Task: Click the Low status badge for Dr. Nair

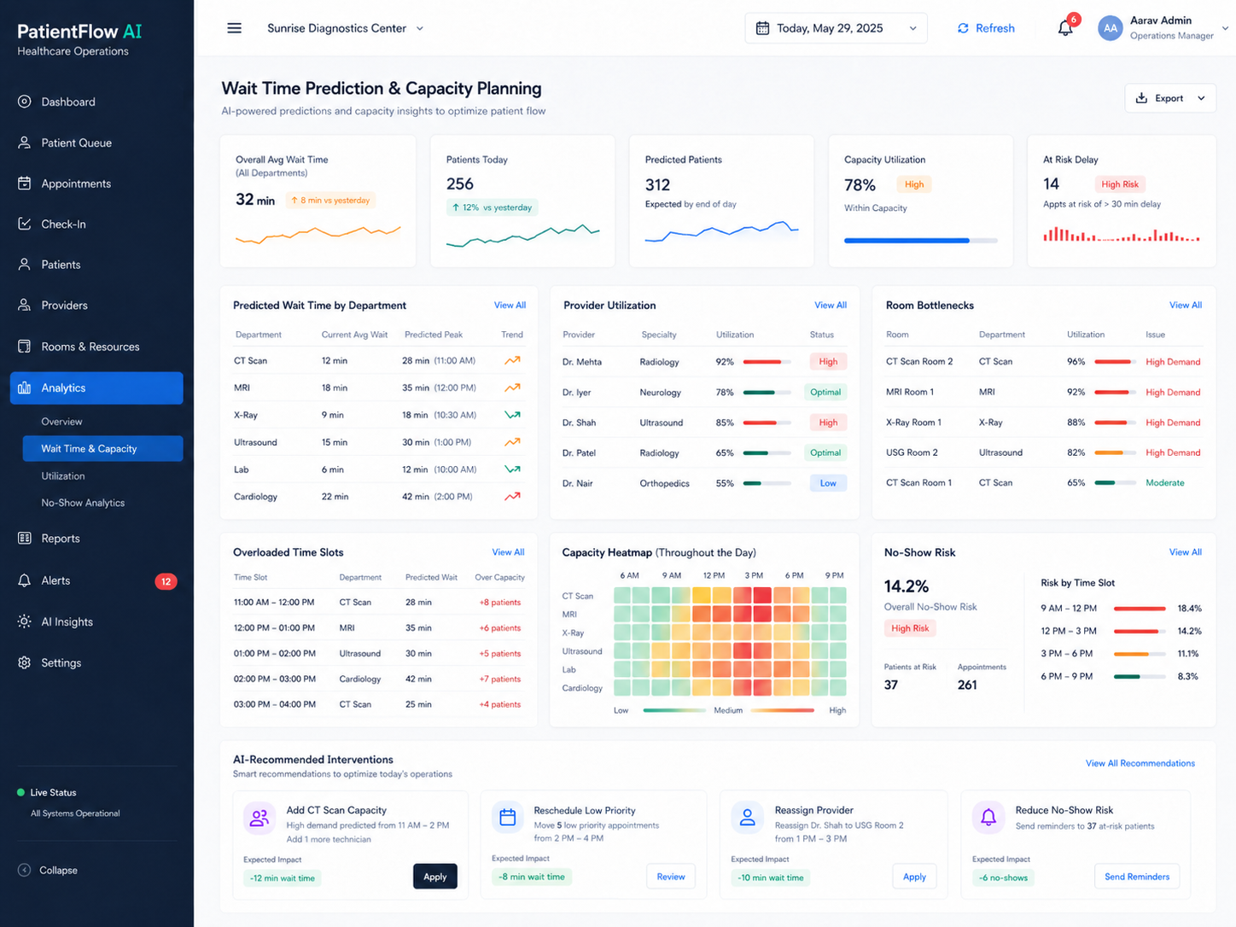Action: [x=828, y=483]
